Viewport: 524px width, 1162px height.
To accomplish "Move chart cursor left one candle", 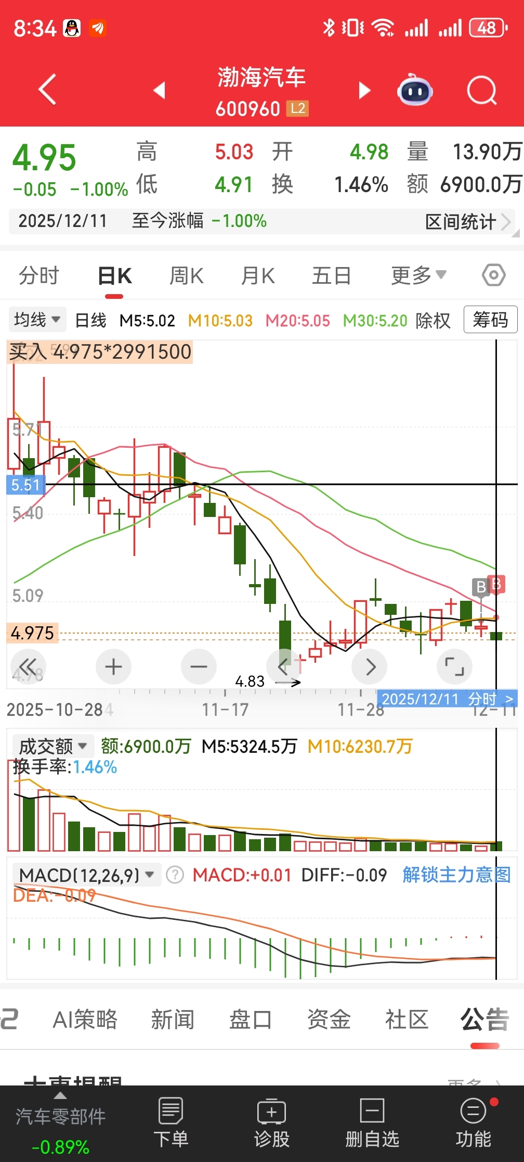I will tap(283, 666).
